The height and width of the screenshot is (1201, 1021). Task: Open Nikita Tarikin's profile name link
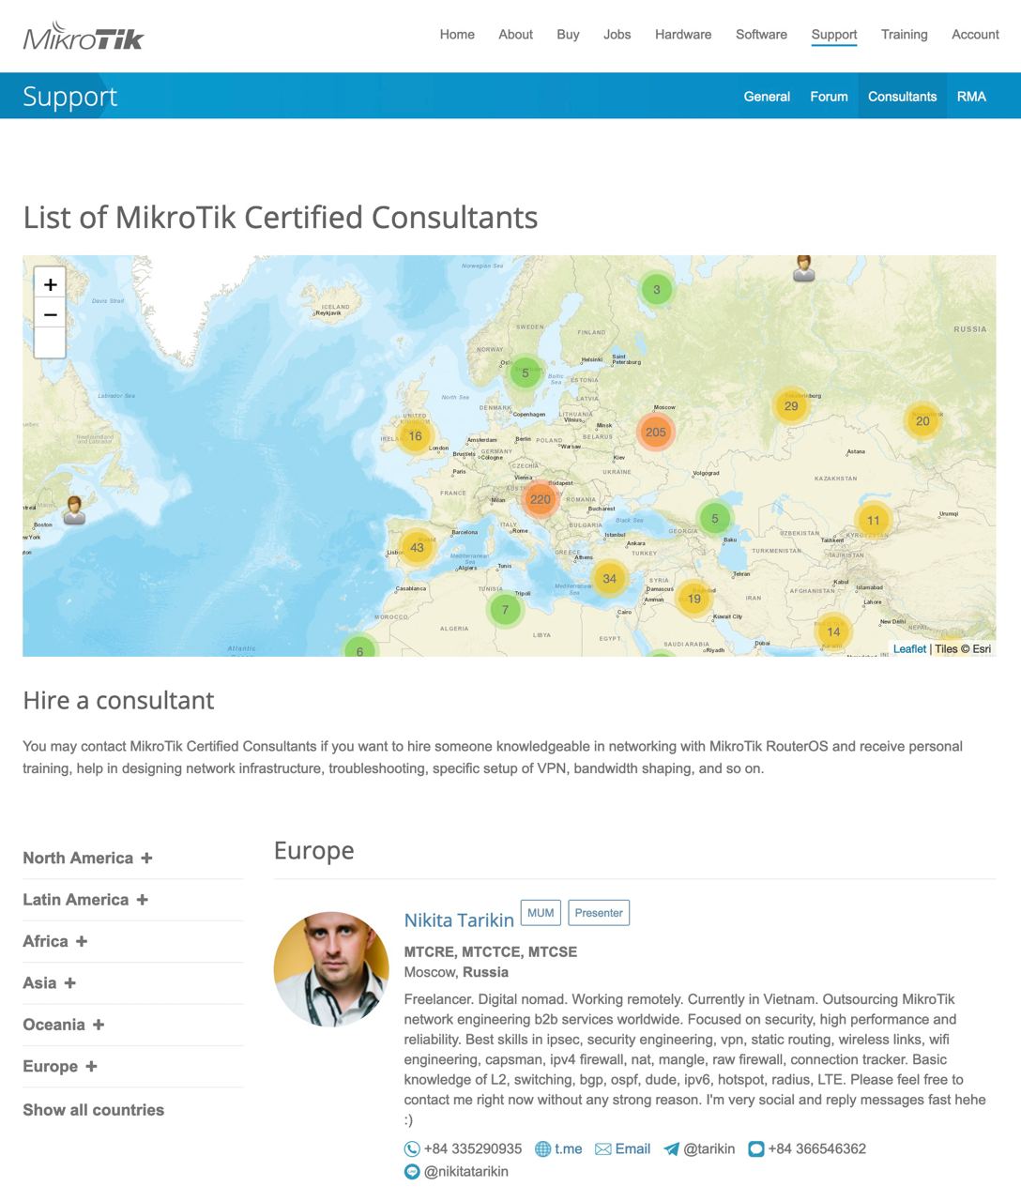[x=459, y=920]
